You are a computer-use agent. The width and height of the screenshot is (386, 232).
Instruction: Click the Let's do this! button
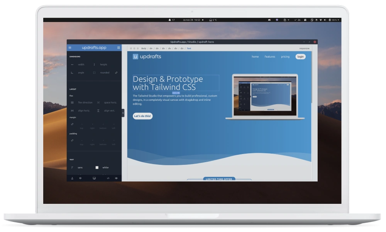tap(142, 116)
